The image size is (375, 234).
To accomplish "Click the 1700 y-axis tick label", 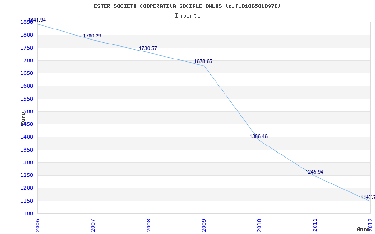I will (27, 60).
